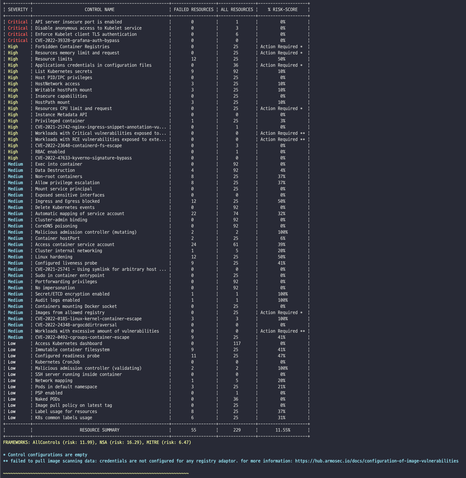This screenshot has height=478, width=466.
Task: Select 'Linux hardening' control name
Action: point(54,257)
